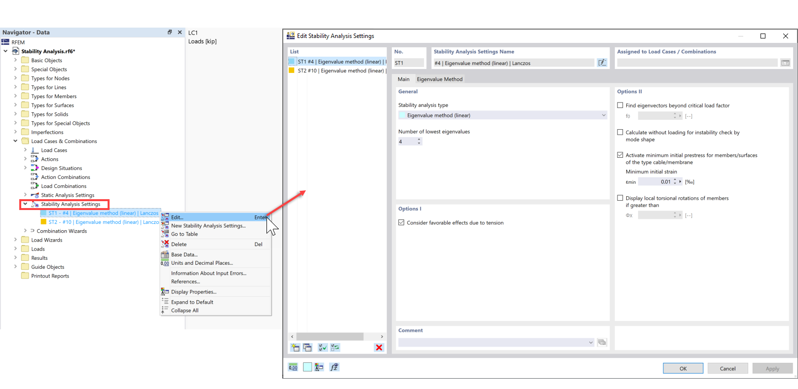Click the Load Cases item icon in navigator
The image size is (798, 389).
click(x=35, y=150)
